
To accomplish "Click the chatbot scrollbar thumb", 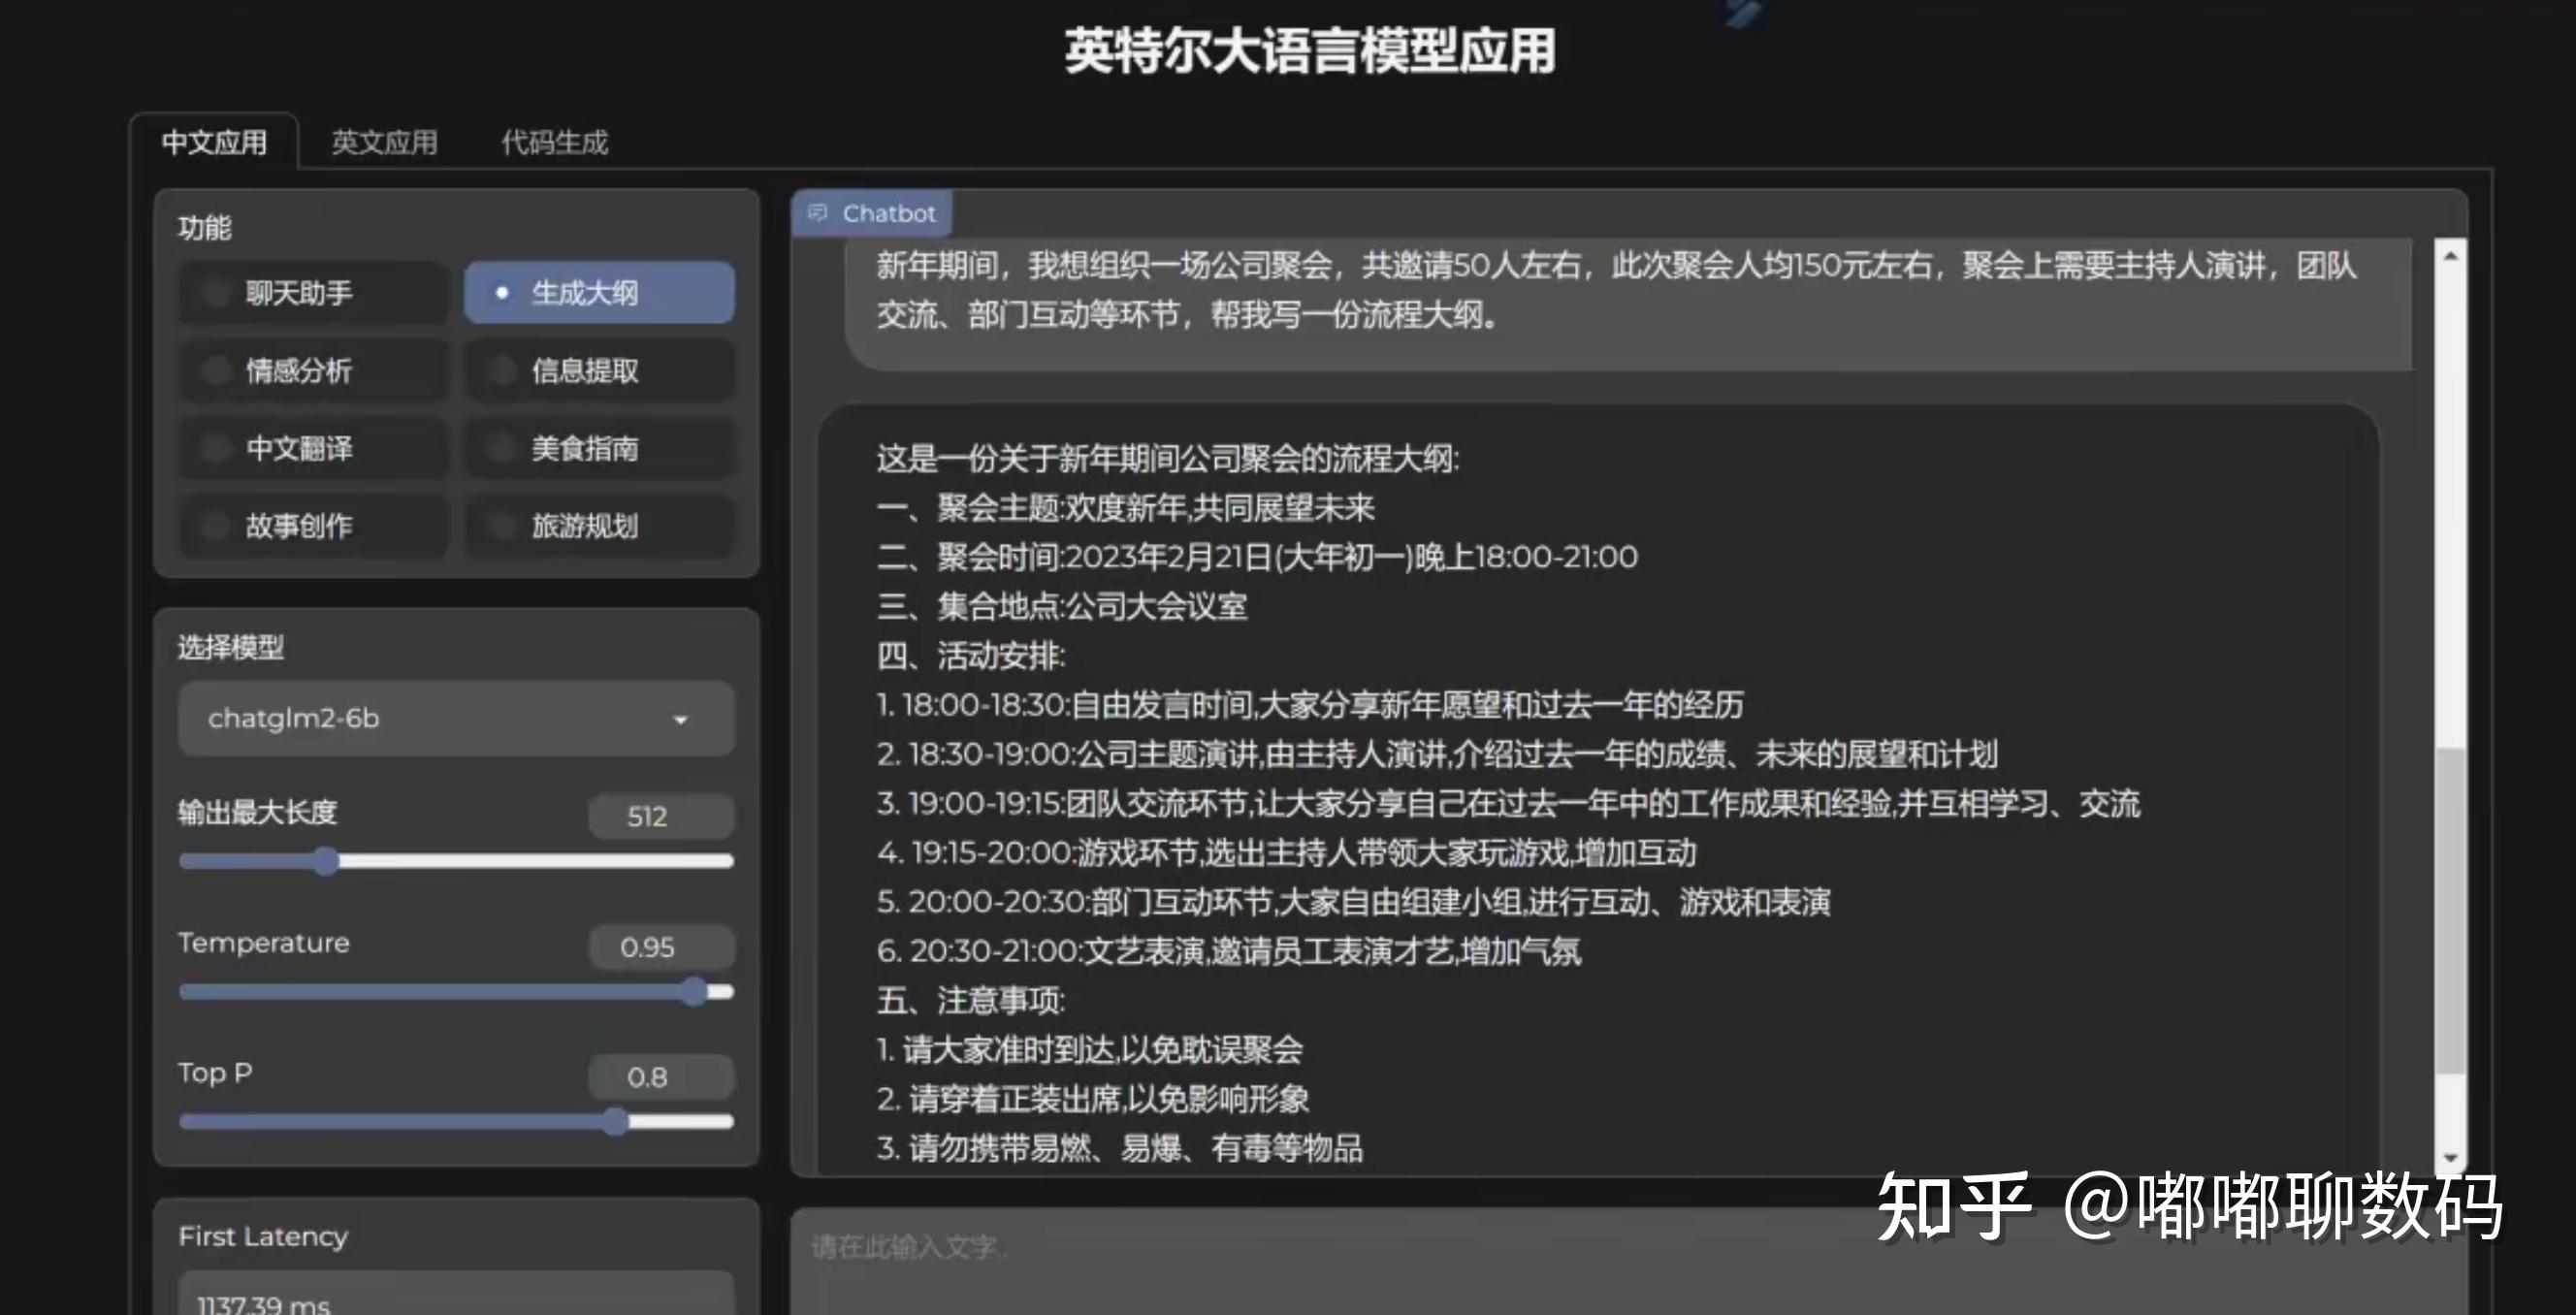I will 2450,910.
